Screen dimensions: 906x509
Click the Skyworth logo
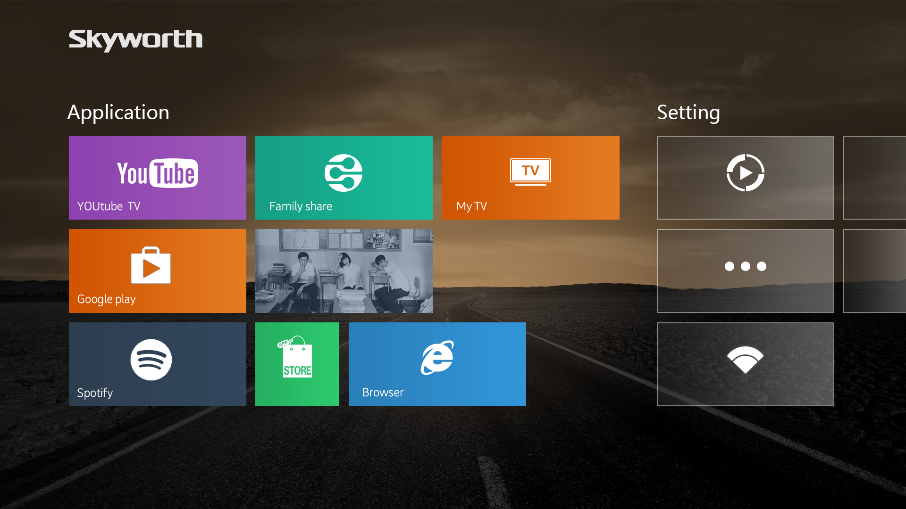pyautogui.click(x=135, y=40)
